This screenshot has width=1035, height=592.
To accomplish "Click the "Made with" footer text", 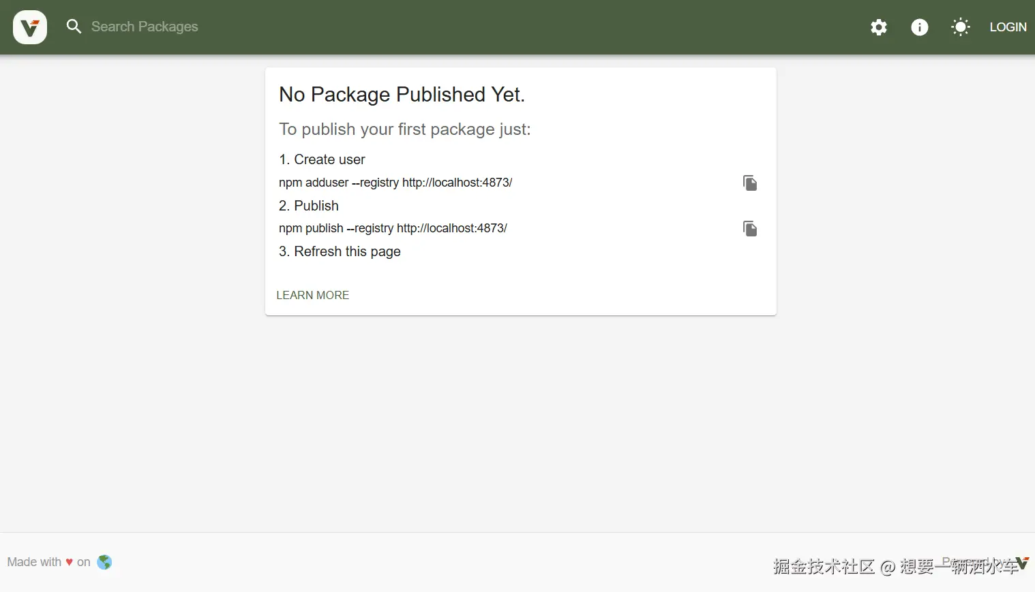I will coord(34,562).
